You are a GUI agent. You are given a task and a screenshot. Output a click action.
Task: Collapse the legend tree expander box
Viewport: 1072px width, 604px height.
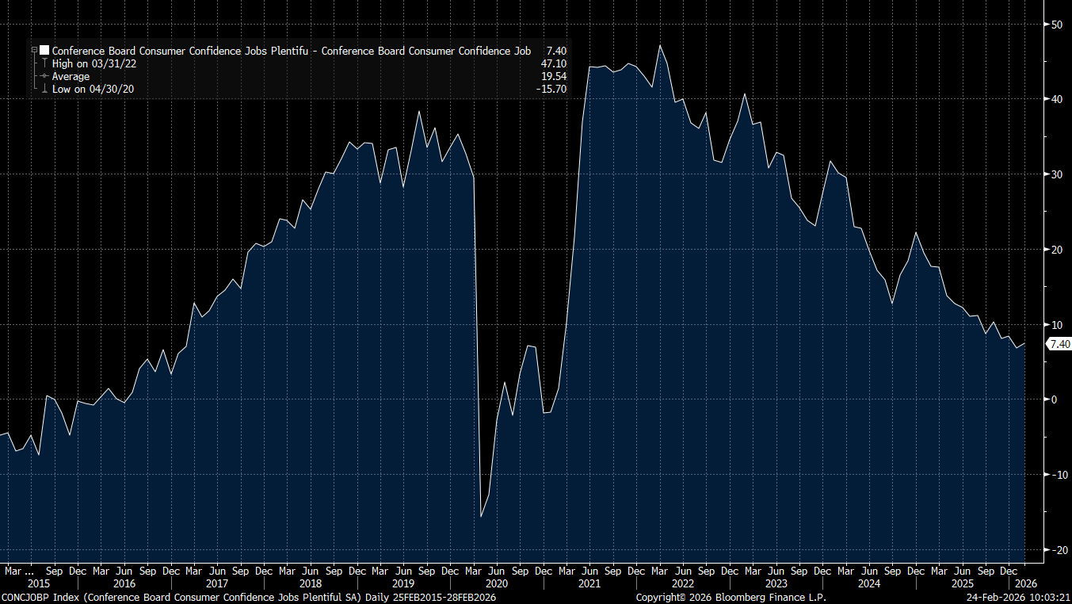33,50
